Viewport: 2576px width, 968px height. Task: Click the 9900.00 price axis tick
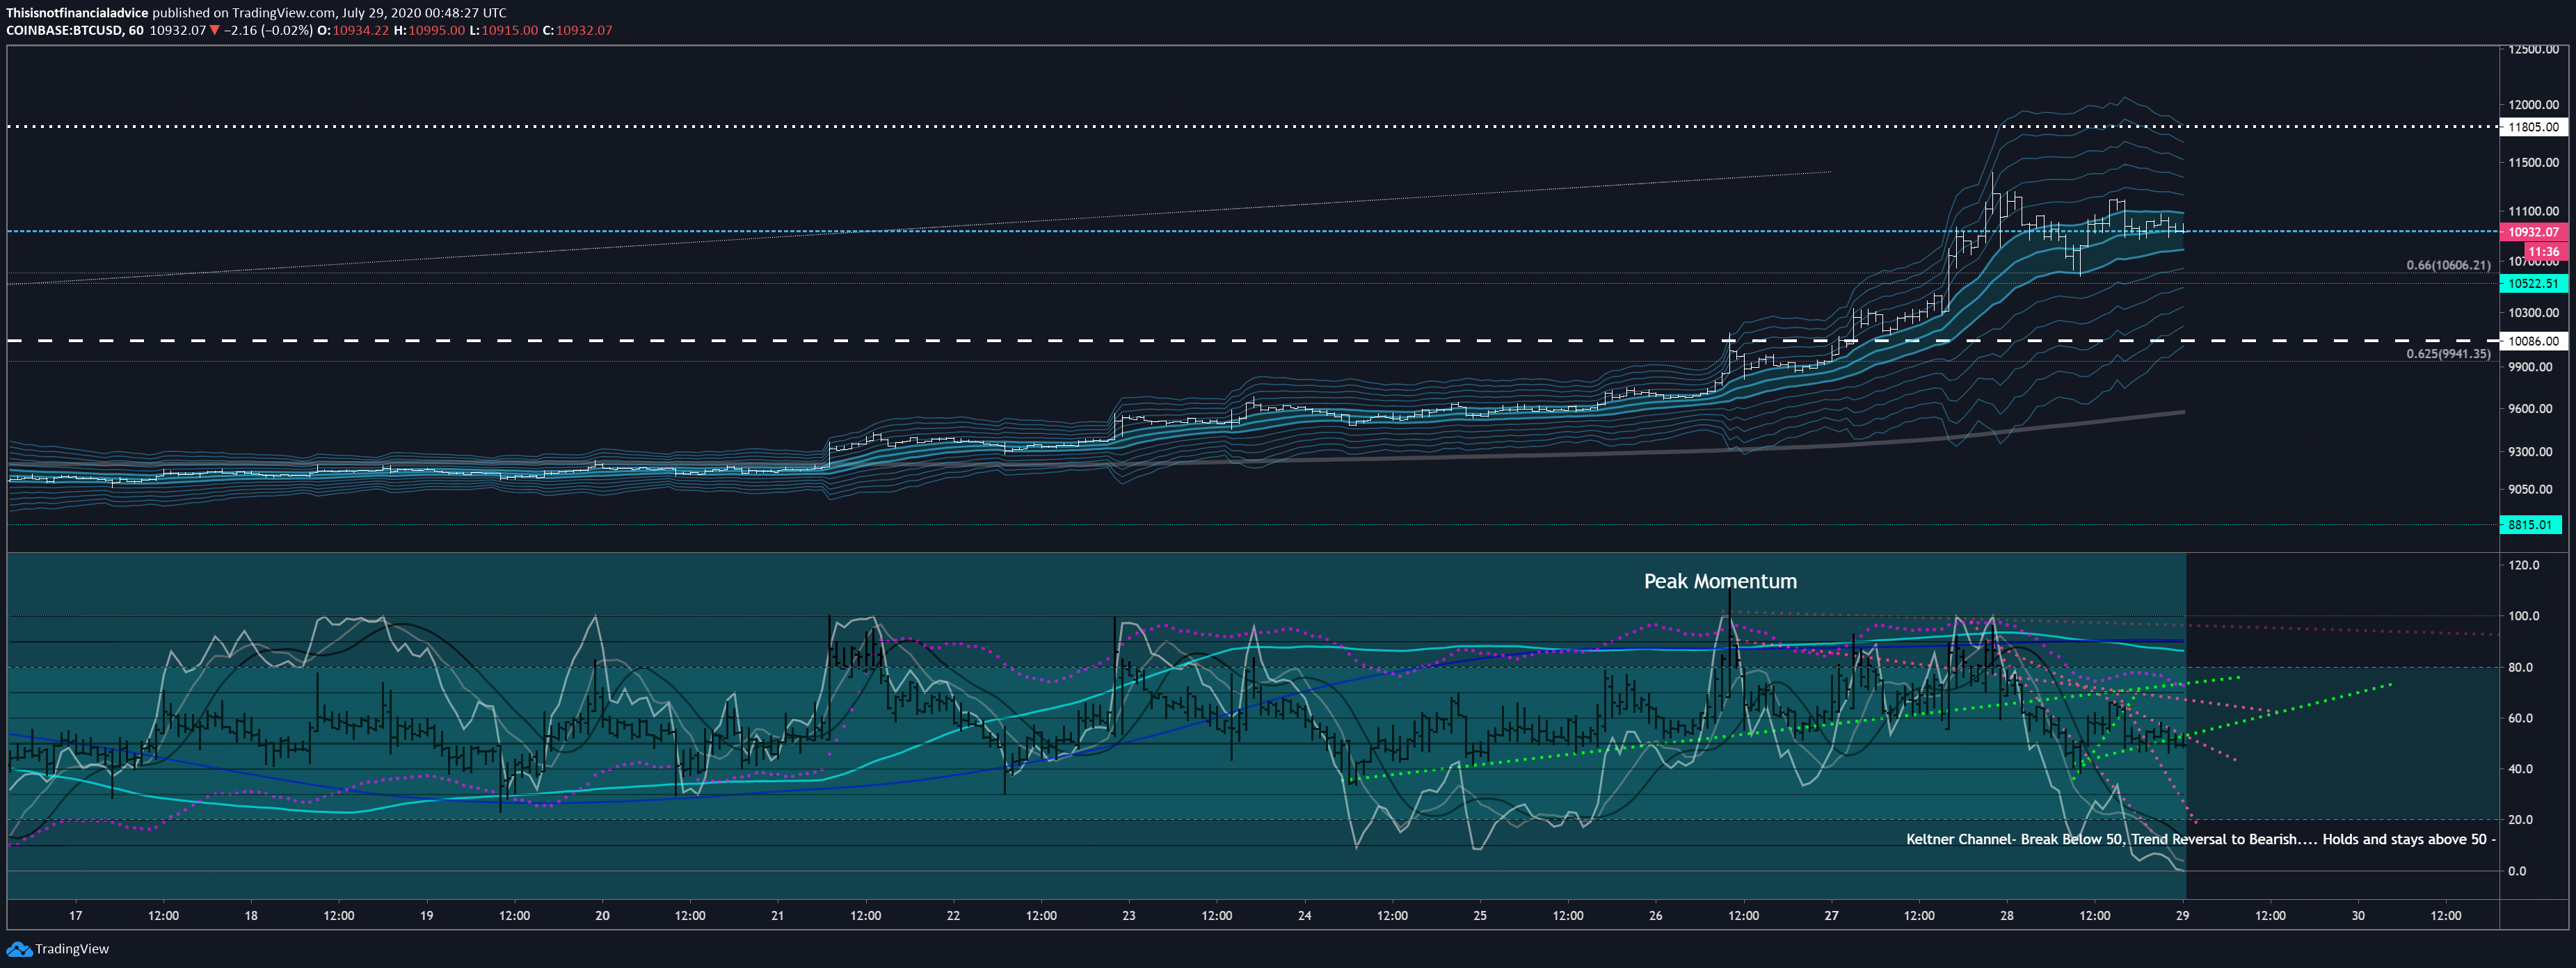[x=2530, y=367]
